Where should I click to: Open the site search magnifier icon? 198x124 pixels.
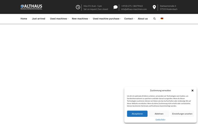tap(155, 19)
